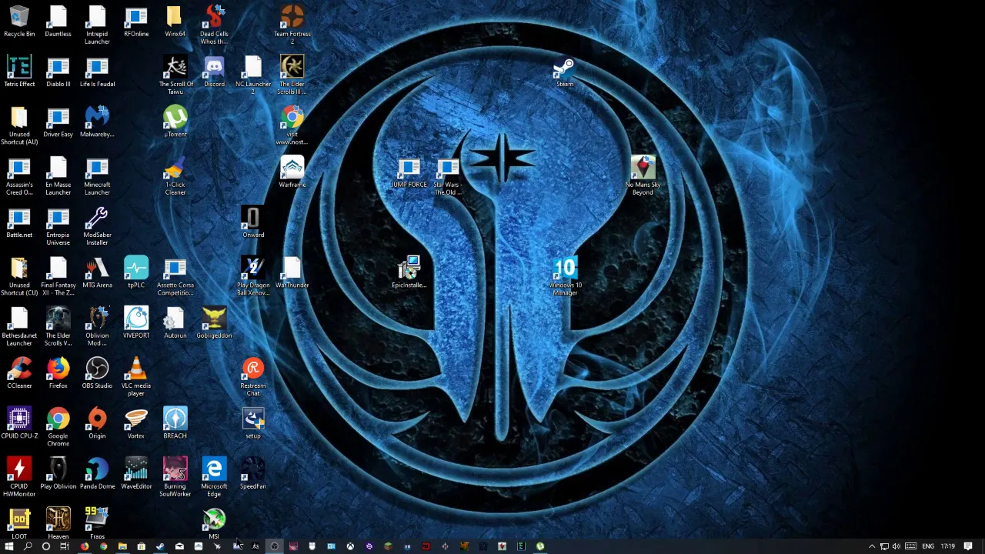Viewport: 985px width, 554px height.
Task: Open the CPUID CPU-Z shortcut
Action: pyautogui.click(x=19, y=423)
